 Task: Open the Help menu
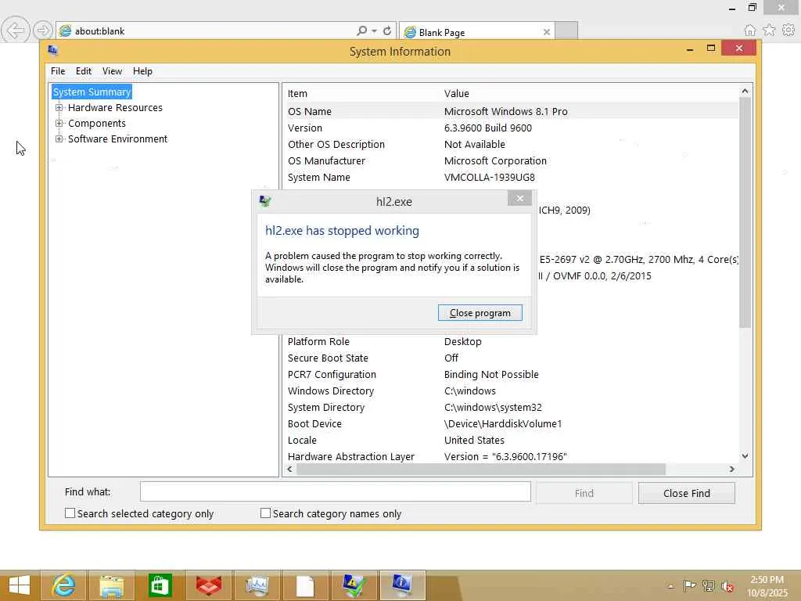pos(142,71)
